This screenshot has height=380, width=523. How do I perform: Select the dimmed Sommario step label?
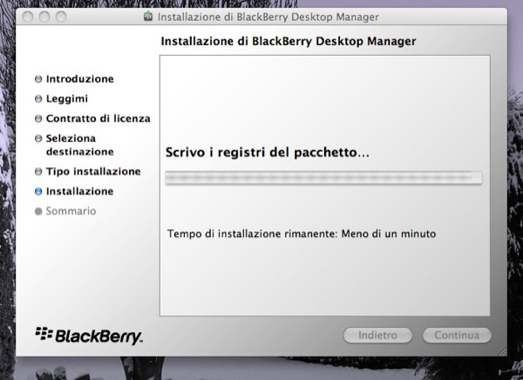click(71, 211)
